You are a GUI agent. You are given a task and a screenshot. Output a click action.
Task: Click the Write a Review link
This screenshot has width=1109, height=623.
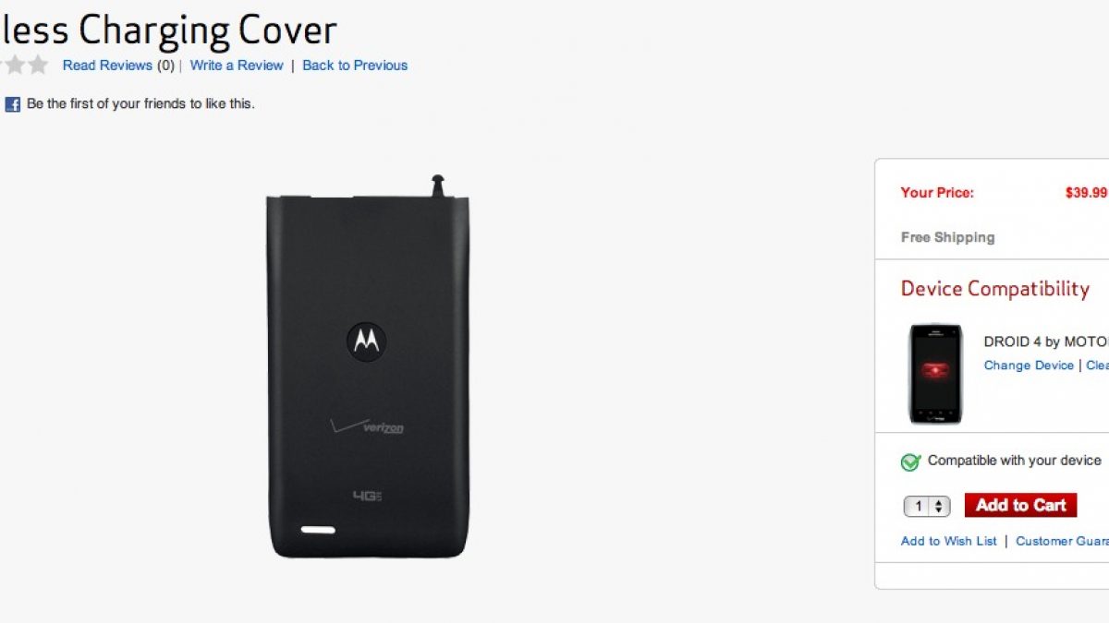(237, 66)
